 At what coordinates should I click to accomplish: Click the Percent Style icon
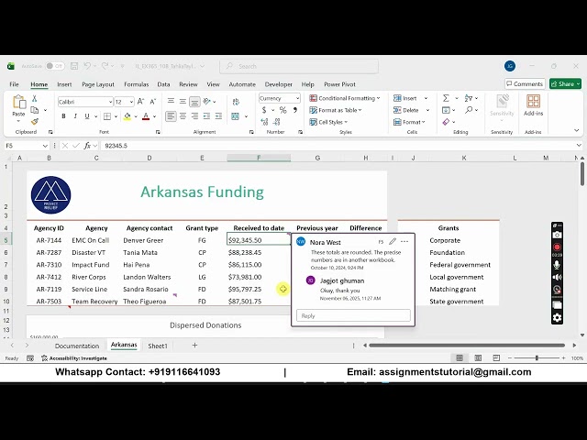click(x=283, y=110)
